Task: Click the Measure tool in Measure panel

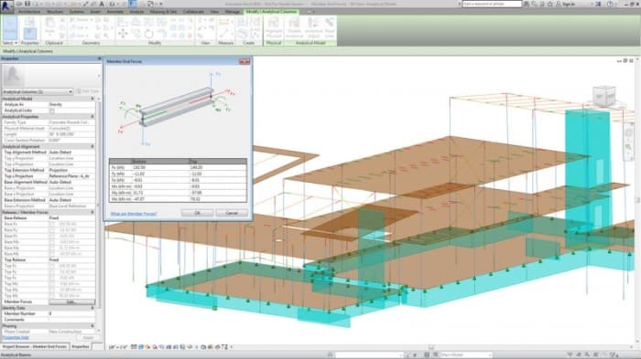Action: [224, 22]
